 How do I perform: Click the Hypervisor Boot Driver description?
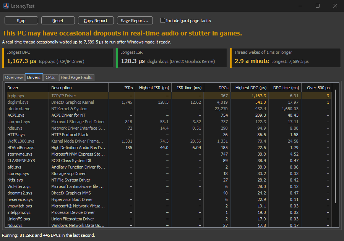coord(72,200)
